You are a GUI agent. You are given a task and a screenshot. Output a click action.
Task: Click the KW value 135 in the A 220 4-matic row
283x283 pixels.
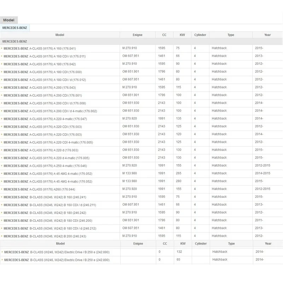pos(179,119)
